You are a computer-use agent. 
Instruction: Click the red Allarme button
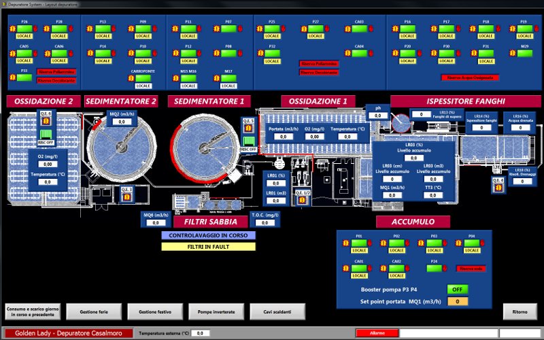point(377,333)
